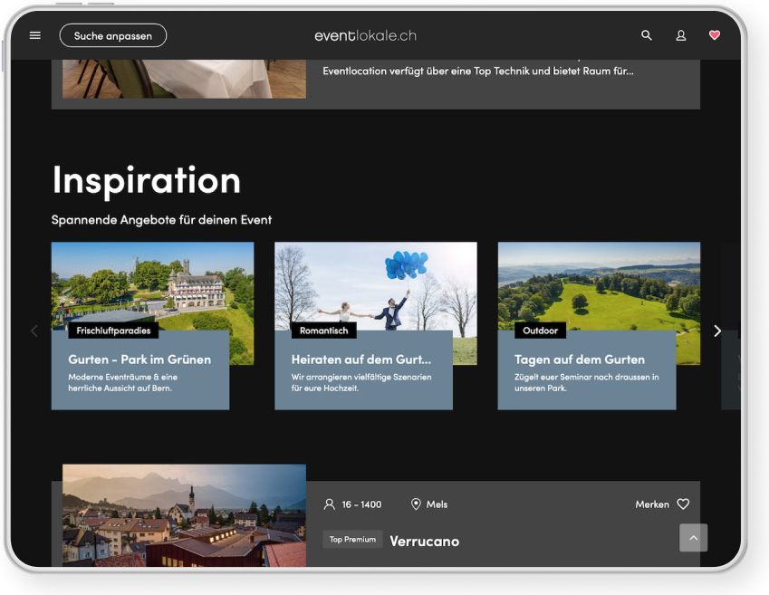Open Heiraten auf dem Gurt... card title

[x=361, y=360]
